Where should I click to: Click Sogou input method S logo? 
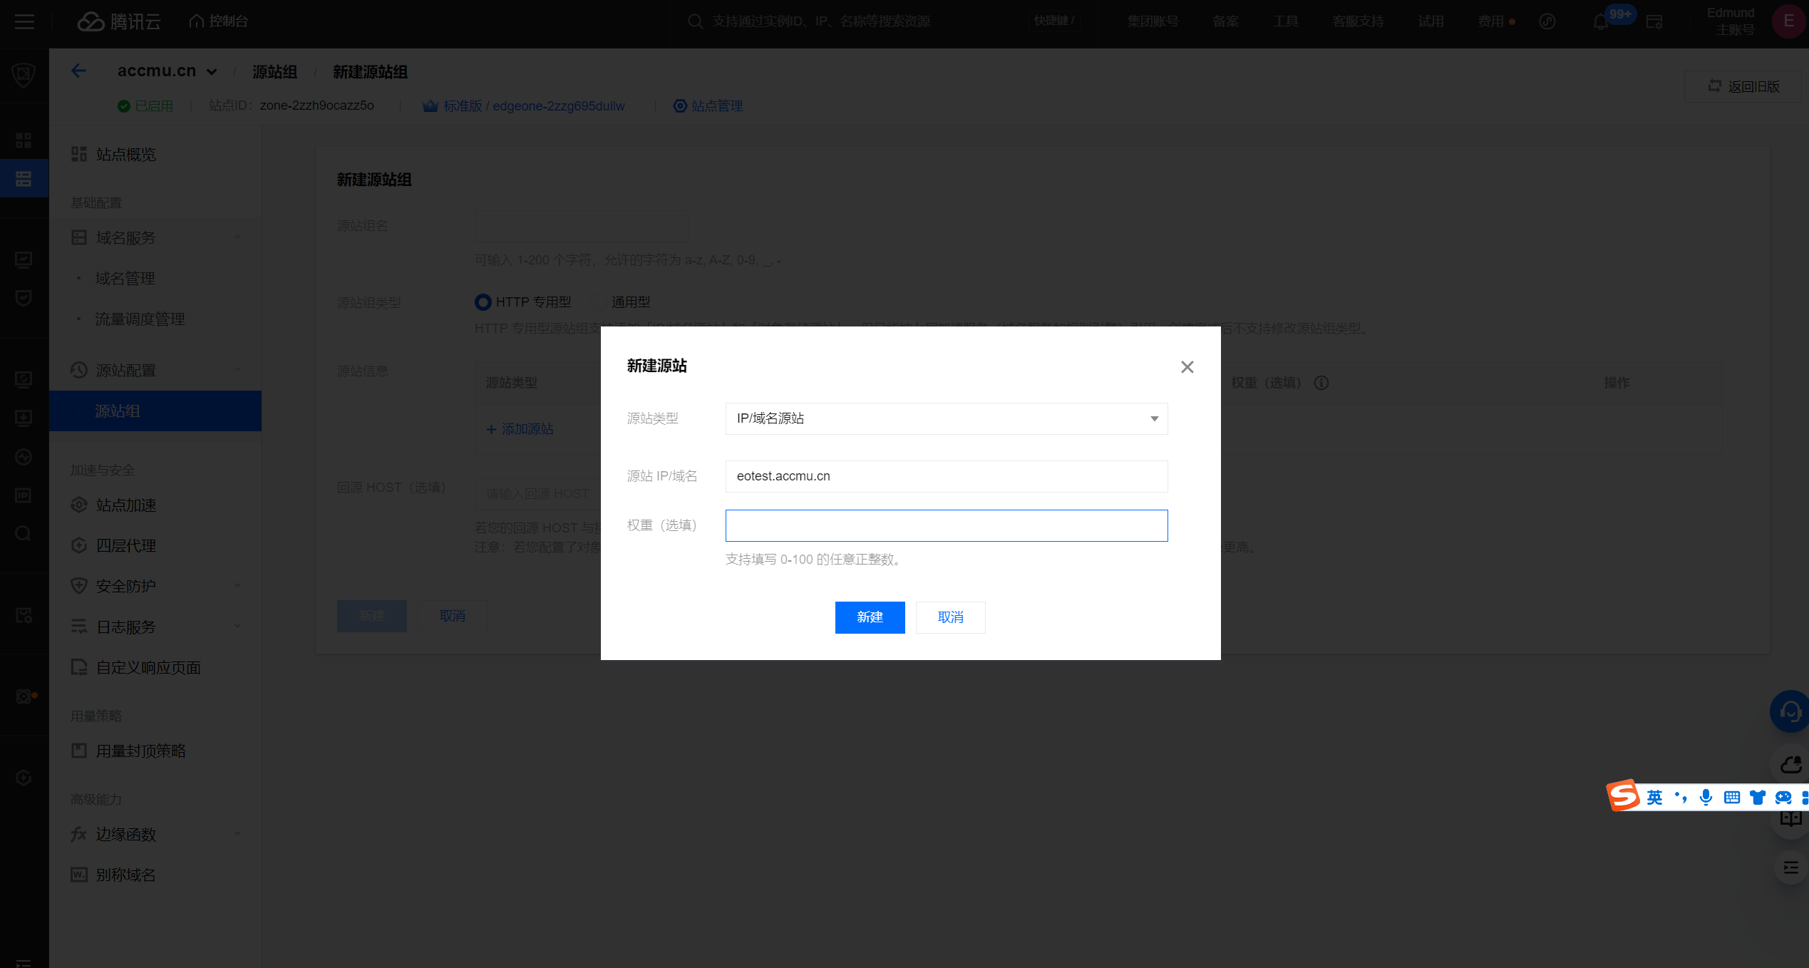(x=1624, y=795)
